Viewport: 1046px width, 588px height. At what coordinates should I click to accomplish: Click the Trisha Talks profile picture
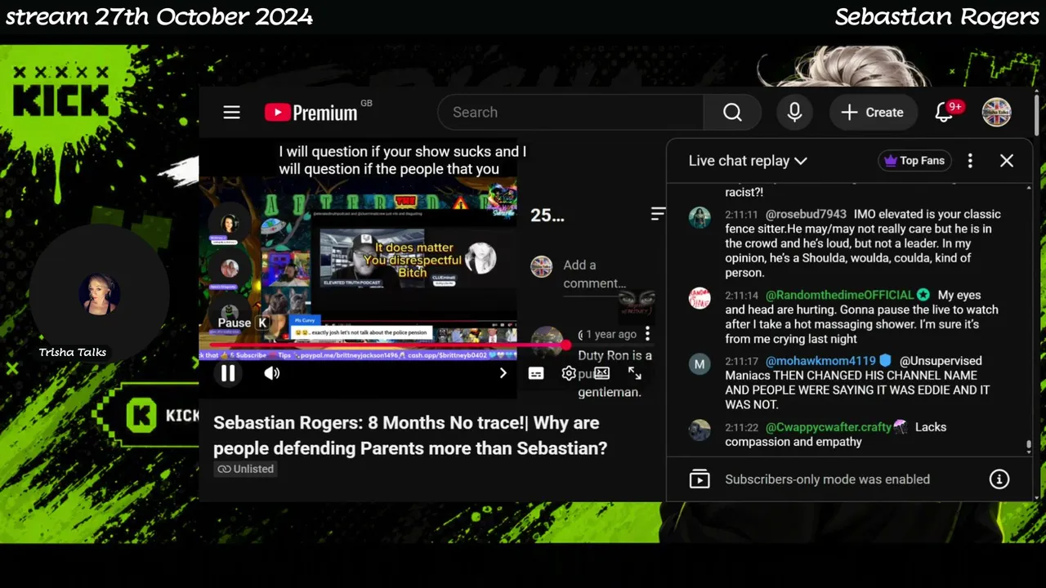point(99,295)
